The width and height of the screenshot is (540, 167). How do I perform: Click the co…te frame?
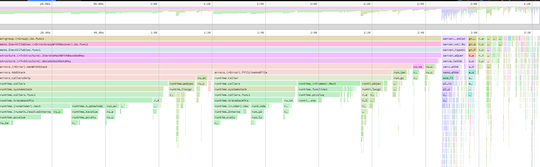[418, 67]
